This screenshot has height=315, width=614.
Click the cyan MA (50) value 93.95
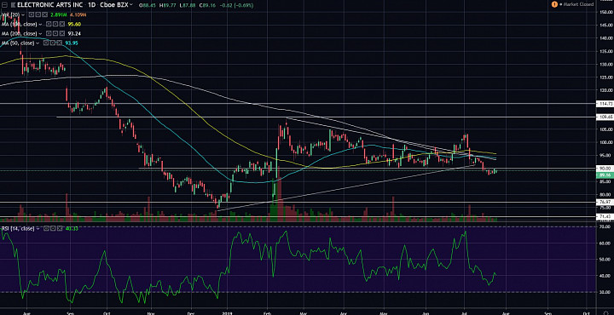pyautogui.click(x=72, y=43)
